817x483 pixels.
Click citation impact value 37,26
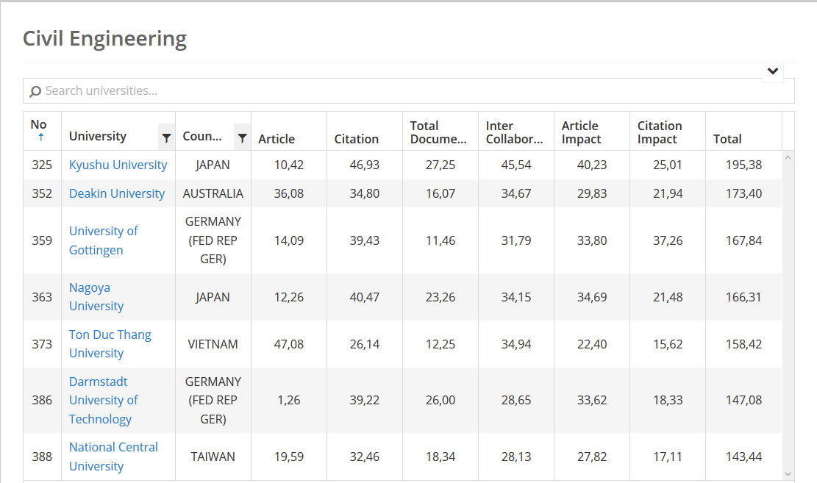coord(668,240)
